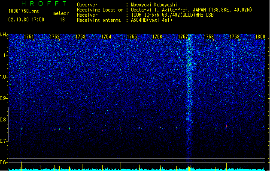Screen dimensions: 270x171
Task: Select the filename 10301750.png
Action: tap(24, 12)
